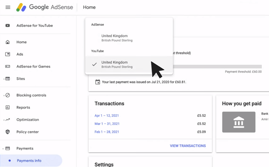Click the bank building payment icon
The width and height of the screenshot is (269, 167).
tap(239, 122)
